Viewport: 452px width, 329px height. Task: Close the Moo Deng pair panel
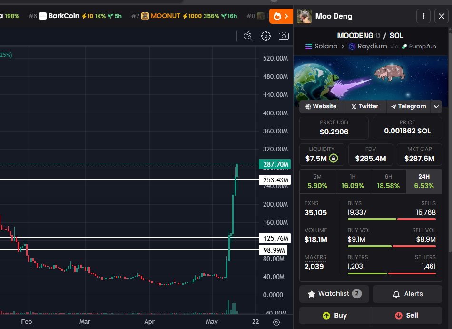442,16
